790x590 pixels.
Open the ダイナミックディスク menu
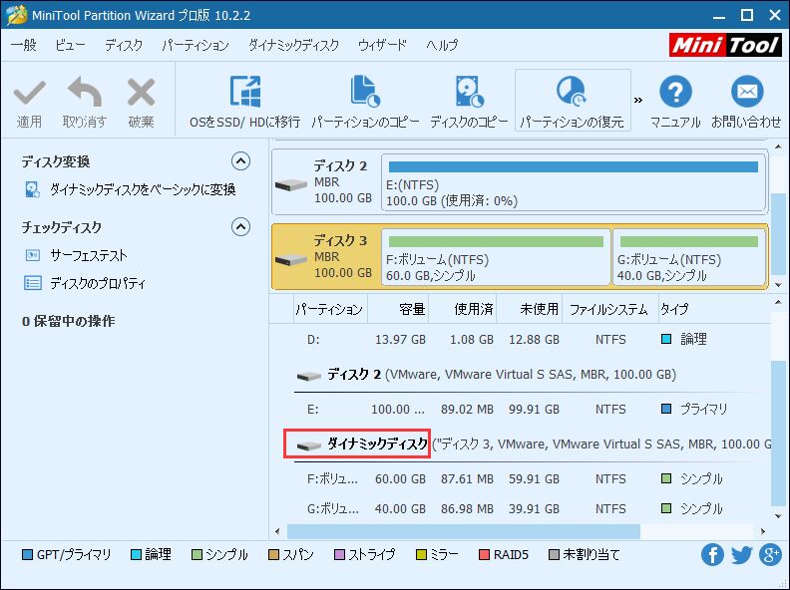coord(293,46)
